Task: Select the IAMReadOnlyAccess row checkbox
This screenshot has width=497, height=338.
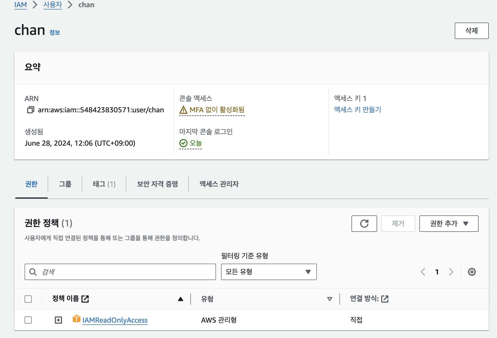Action: [x=28, y=320]
